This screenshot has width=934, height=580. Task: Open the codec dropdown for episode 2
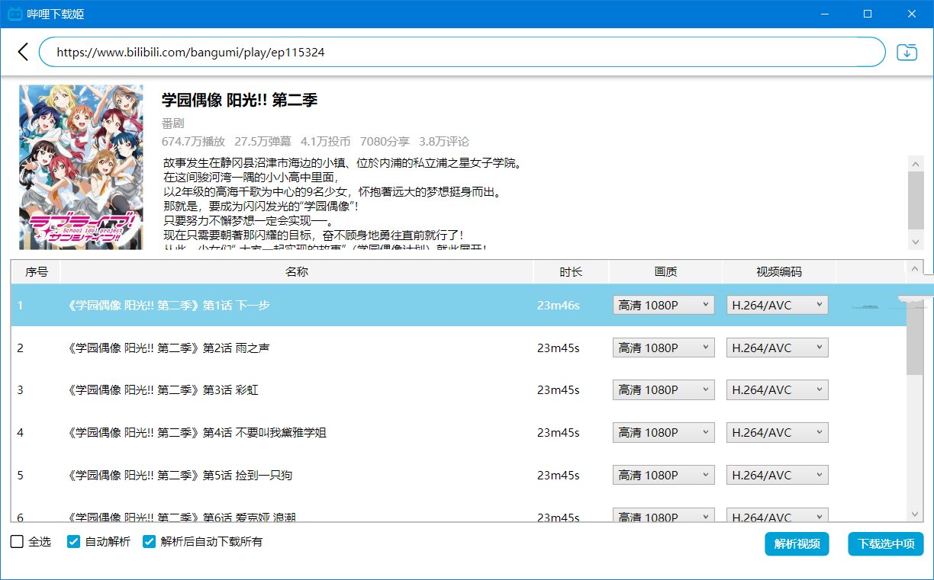pyautogui.click(x=777, y=347)
